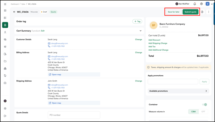Screen dimensions: 215x122
Task: Click phone number in Customer Details
Action: (x=58, y=46)
